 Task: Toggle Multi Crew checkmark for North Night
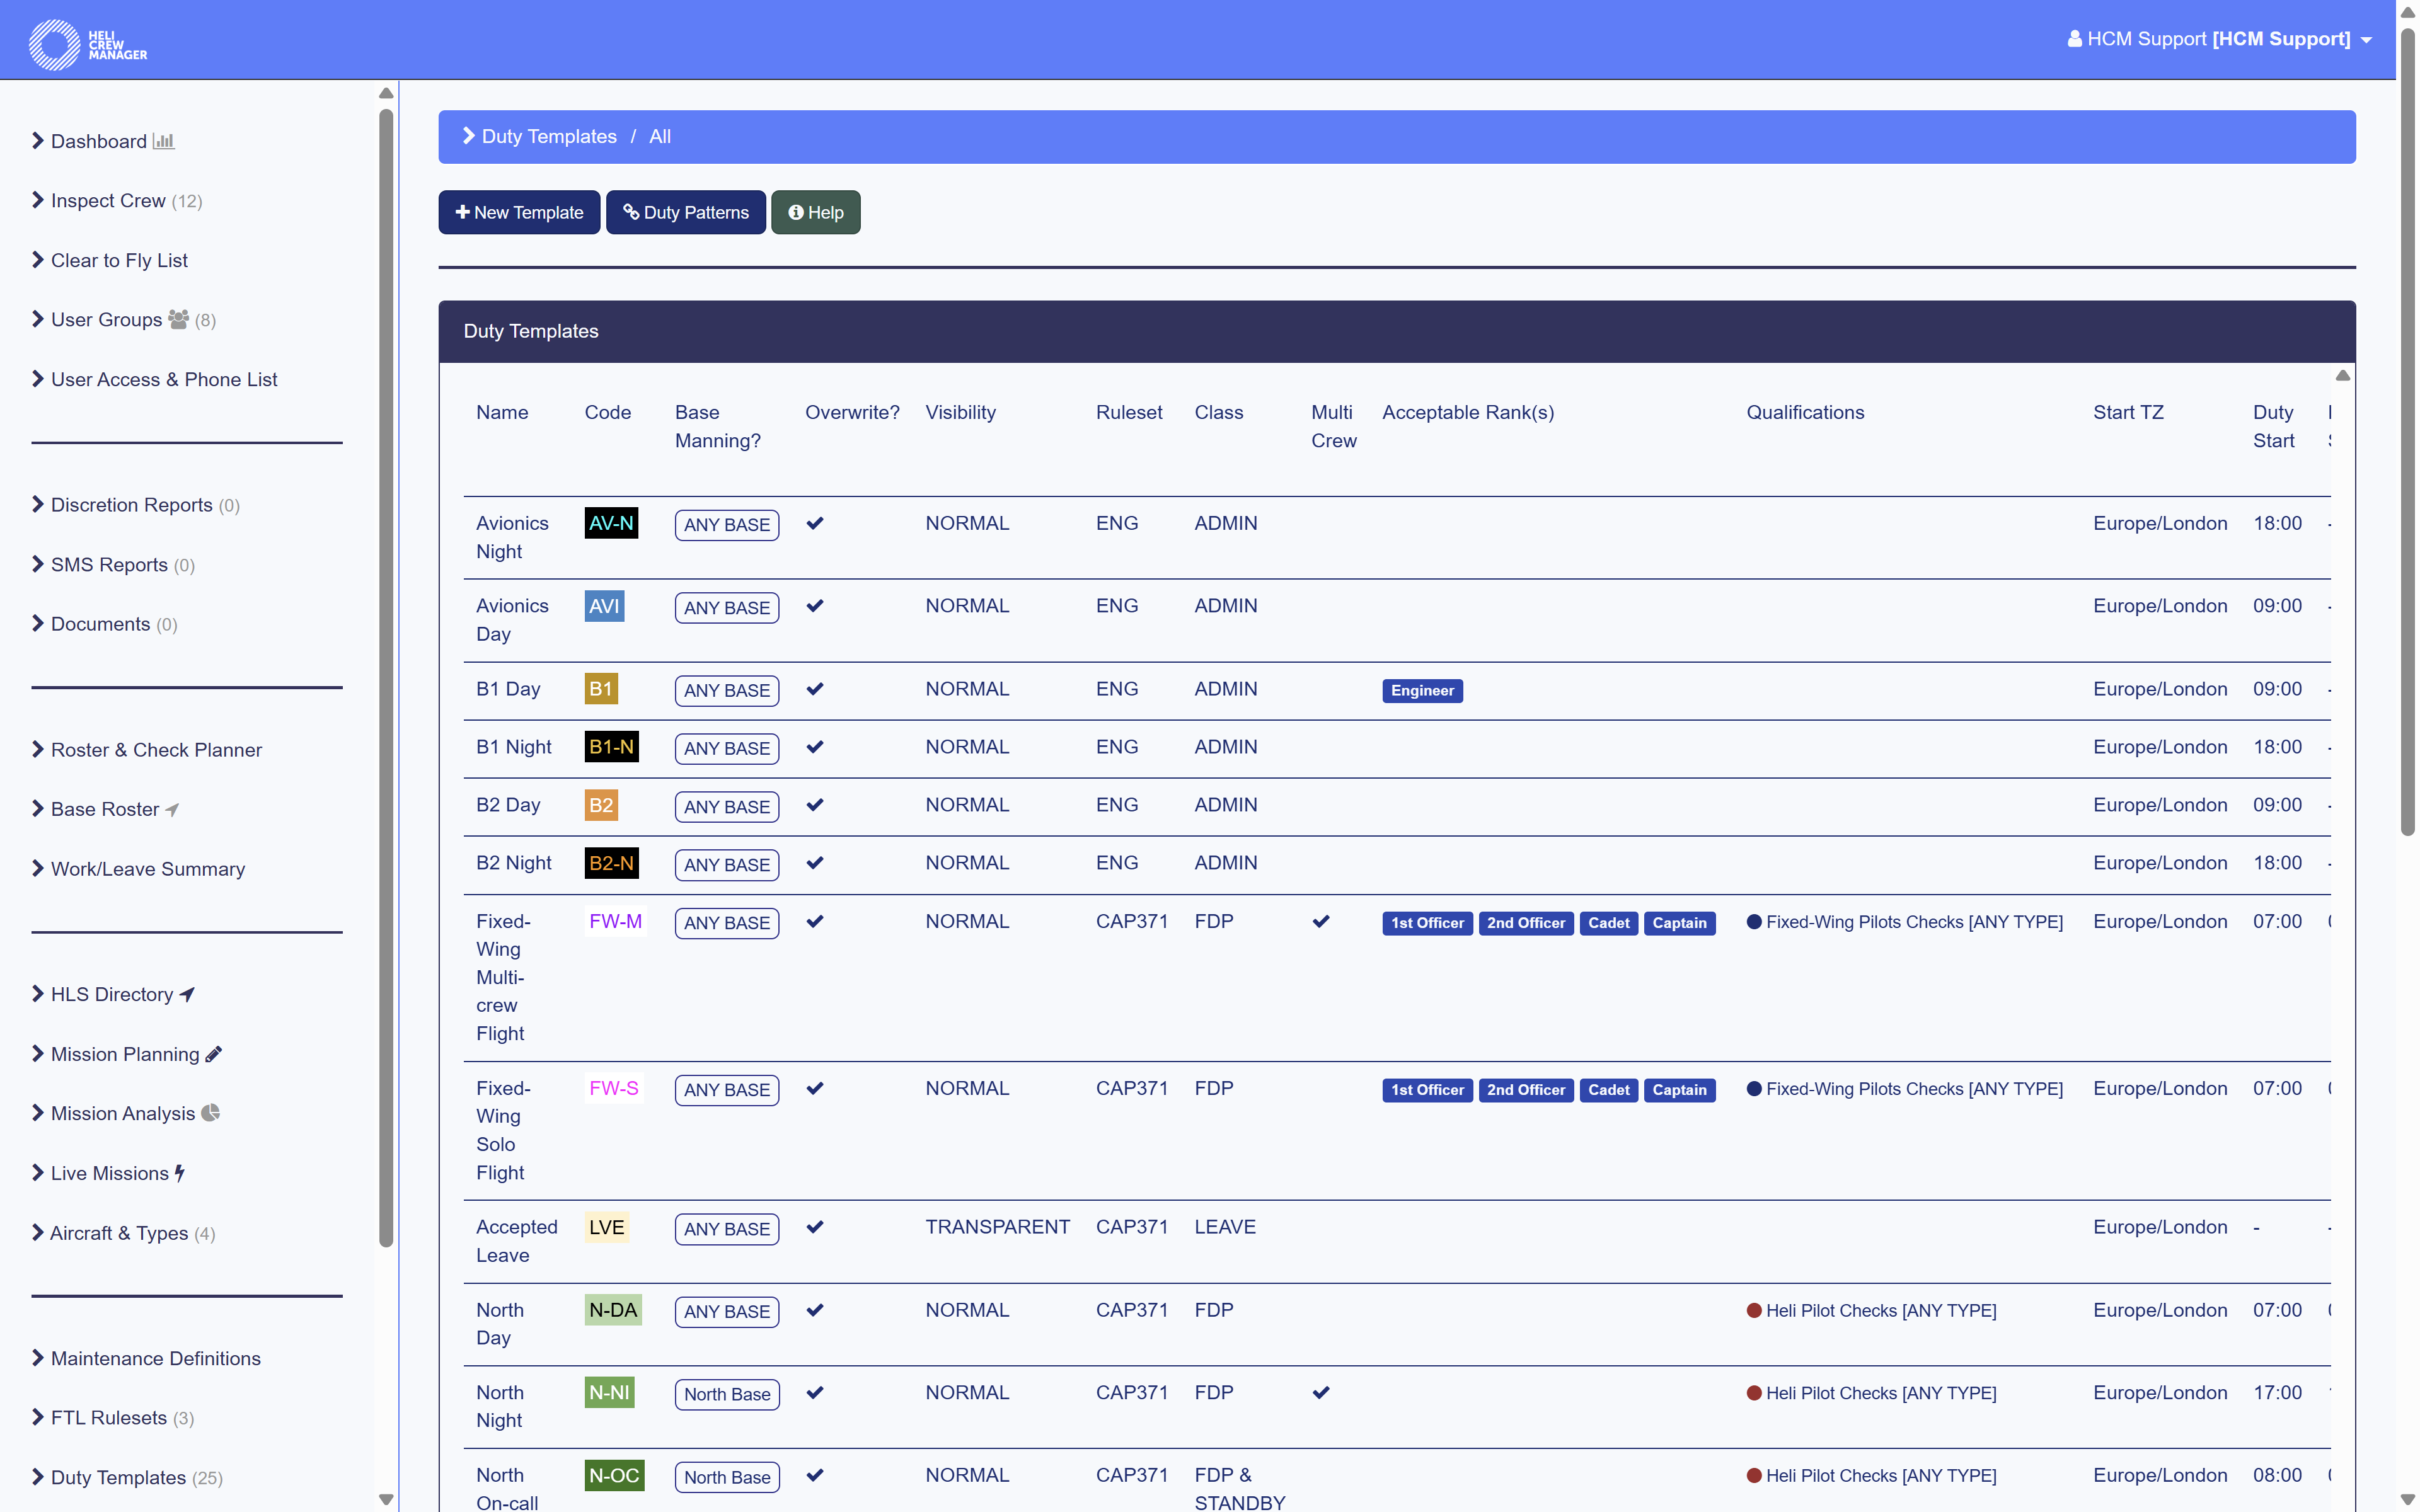tap(1320, 1392)
